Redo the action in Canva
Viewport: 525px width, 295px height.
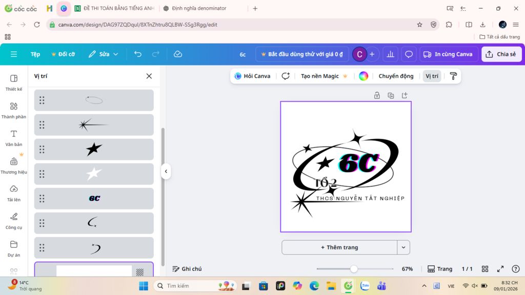point(156,54)
